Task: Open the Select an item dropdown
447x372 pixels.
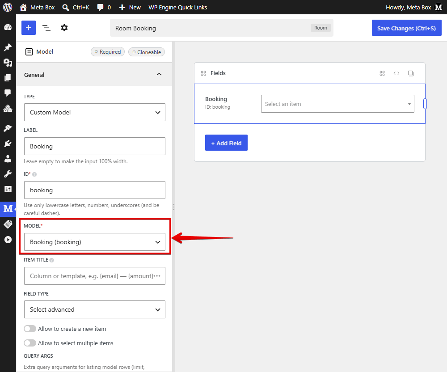Action: [337, 104]
